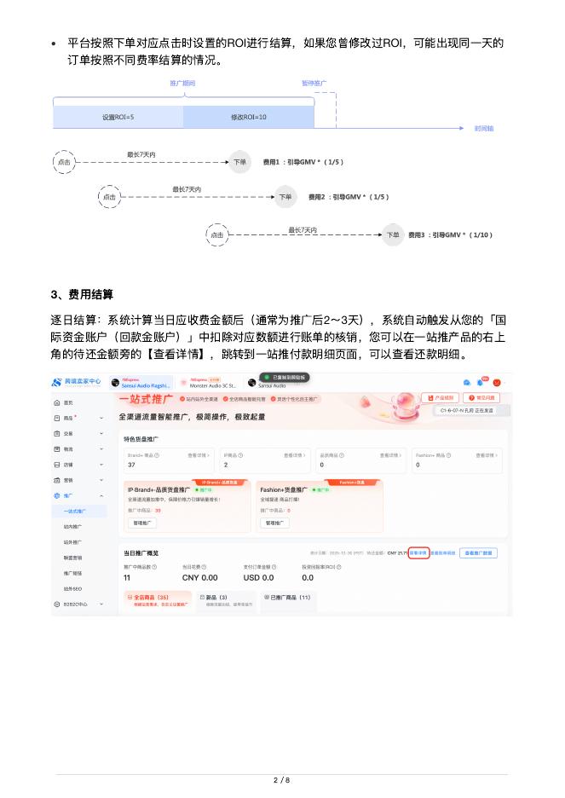The height and width of the screenshot is (798, 565).
Task: Click the 店铺 sidebar icon
Action: (x=57, y=465)
